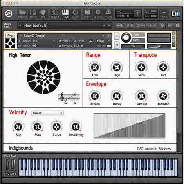Open the instrument Purge dropdown
Viewport: 184px width, 184px height.
(x=103, y=41)
